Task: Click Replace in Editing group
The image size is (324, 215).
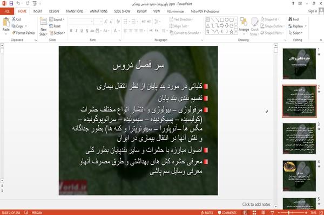Action: (x=296, y=26)
